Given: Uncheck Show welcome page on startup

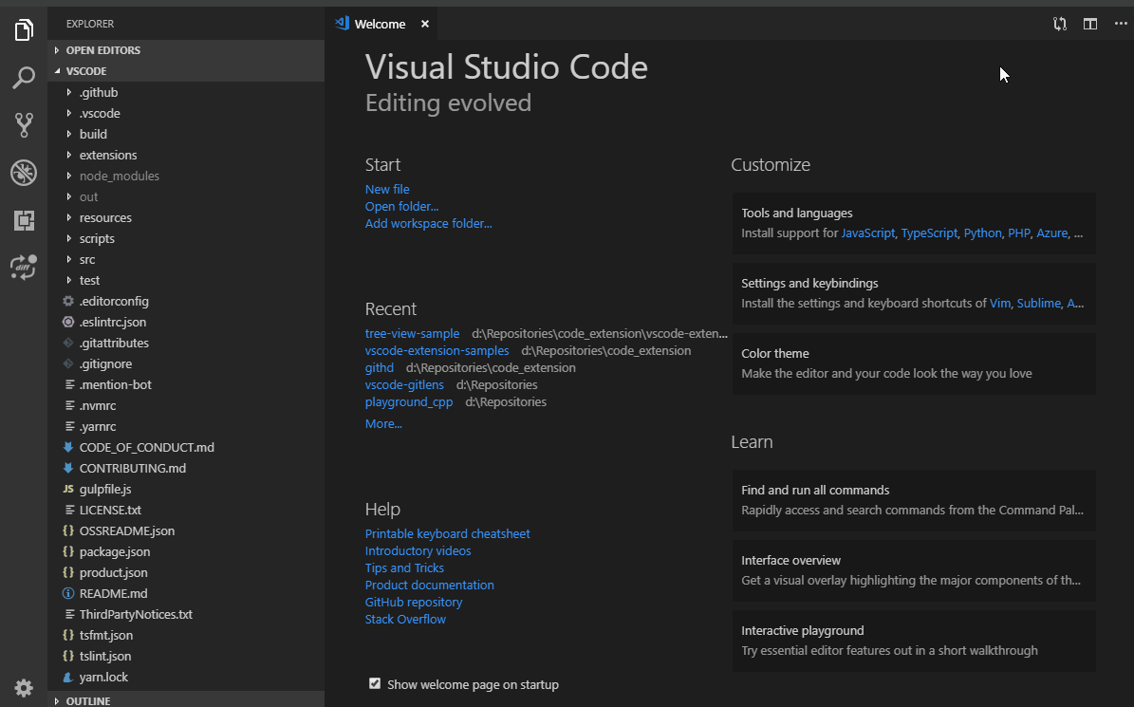Looking at the screenshot, I should (375, 683).
